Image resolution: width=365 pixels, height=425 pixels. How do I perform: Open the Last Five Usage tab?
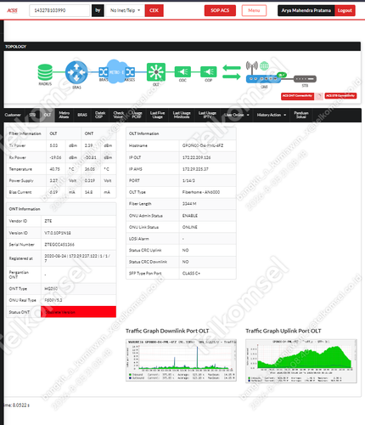pos(157,115)
